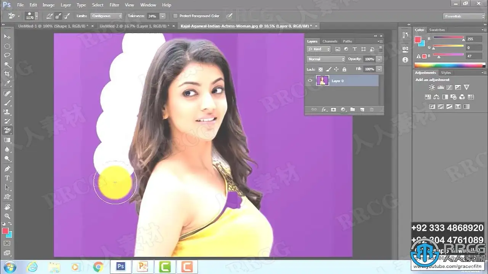Select the Dodge tool

click(7, 159)
